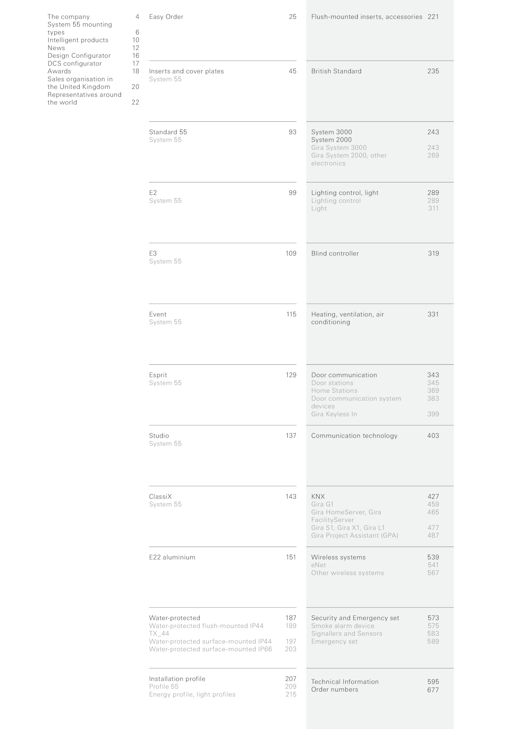Select Door stations sub-entry
The height and width of the screenshot is (729, 515).
pyautogui.click(x=332, y=383)
